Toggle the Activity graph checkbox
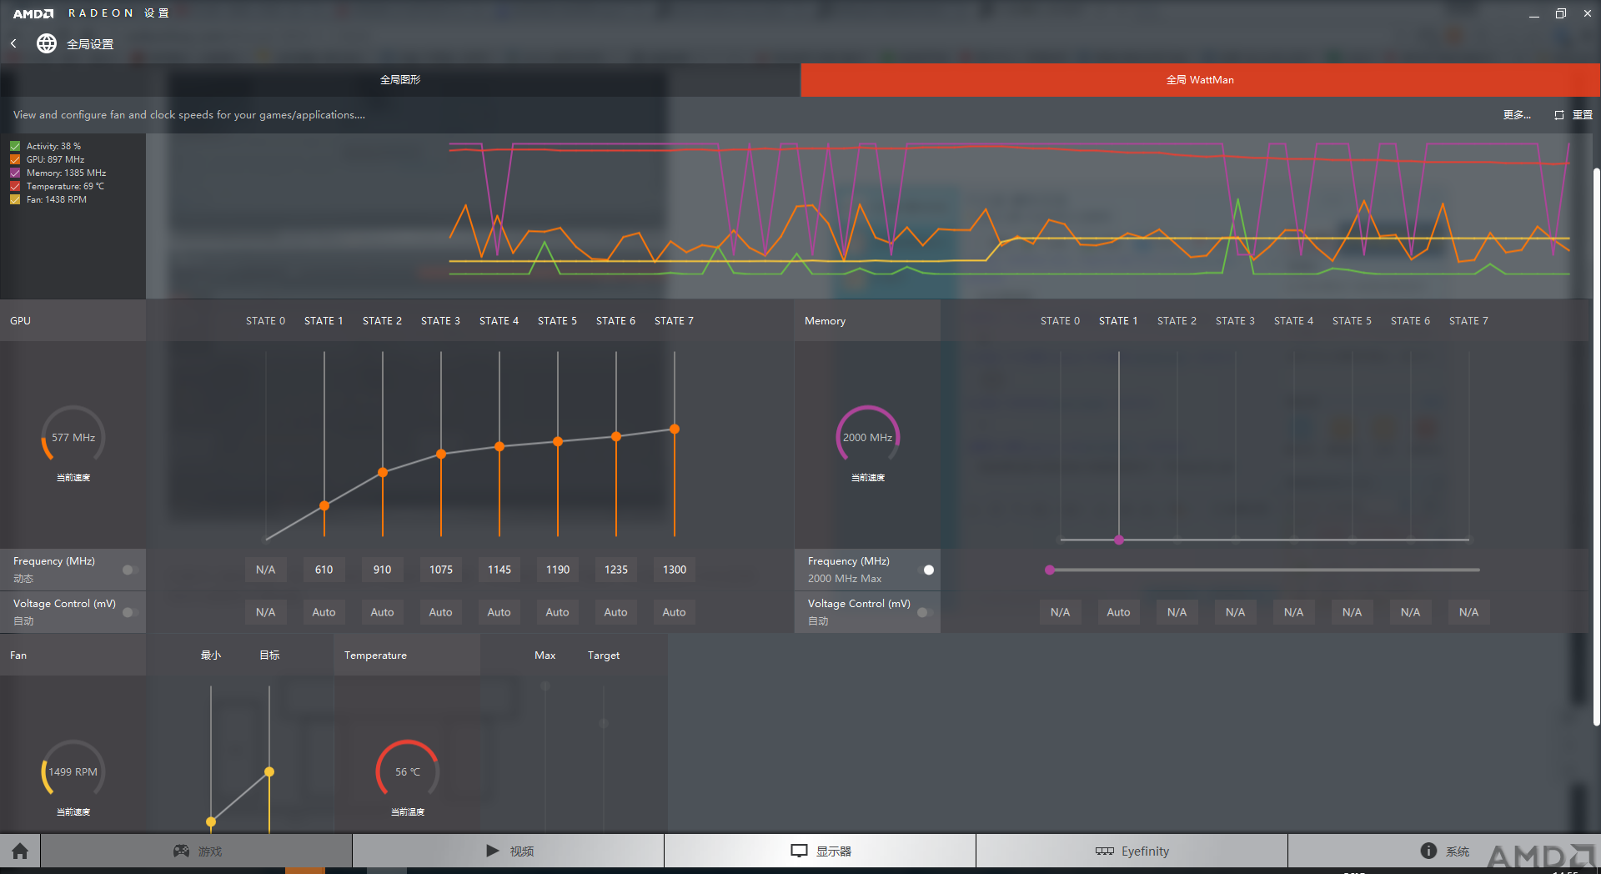The height and width of the screenshot is (874, 1601). coord(15,146)
